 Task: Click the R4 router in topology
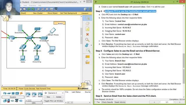[x=12, y=38]
